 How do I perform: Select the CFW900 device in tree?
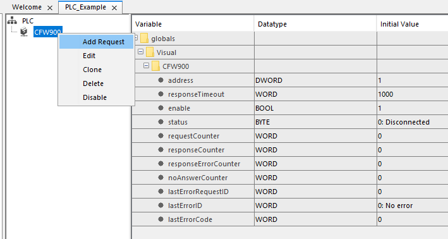[x=48, y=32]
